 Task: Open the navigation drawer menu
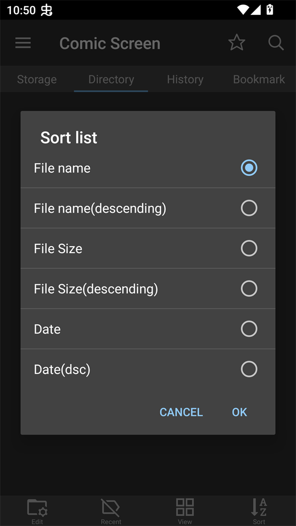pos(23,42)
